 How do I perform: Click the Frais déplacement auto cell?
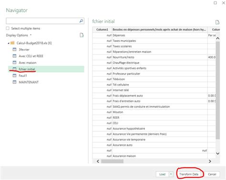[x=160, y=95]
